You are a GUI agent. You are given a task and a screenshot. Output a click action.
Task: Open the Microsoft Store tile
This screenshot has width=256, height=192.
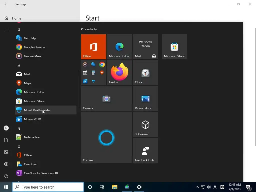174,47
